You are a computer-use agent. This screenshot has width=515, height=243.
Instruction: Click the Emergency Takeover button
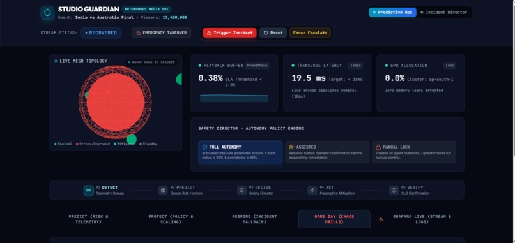tap(161, 33)
